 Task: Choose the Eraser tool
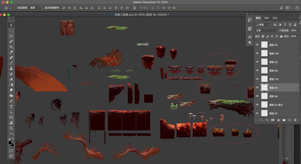(x=11, y=79)
